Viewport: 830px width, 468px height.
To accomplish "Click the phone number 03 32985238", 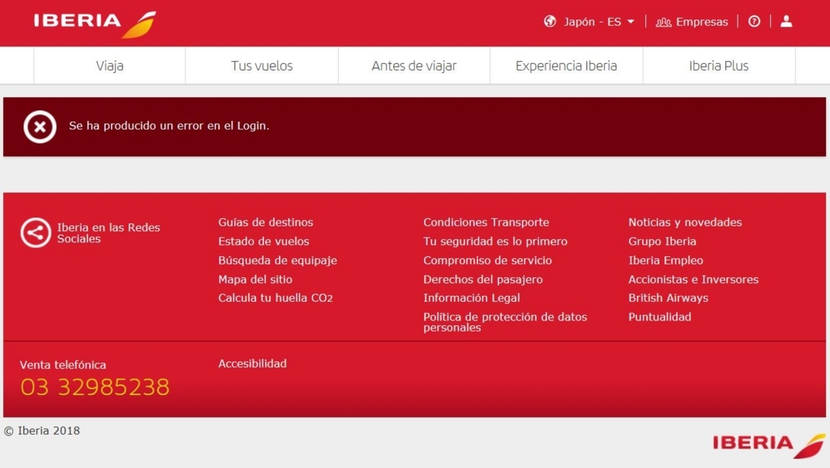I will coord(95,387).
